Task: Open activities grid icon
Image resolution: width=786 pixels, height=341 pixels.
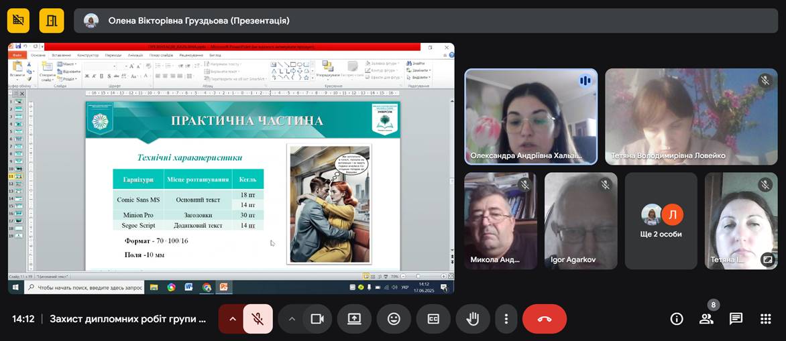Action: click(765, 319)
